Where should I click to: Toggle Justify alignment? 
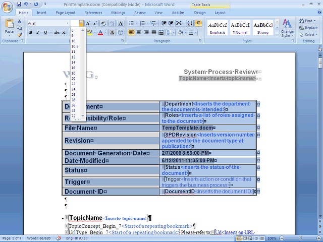tap(154, 32)
